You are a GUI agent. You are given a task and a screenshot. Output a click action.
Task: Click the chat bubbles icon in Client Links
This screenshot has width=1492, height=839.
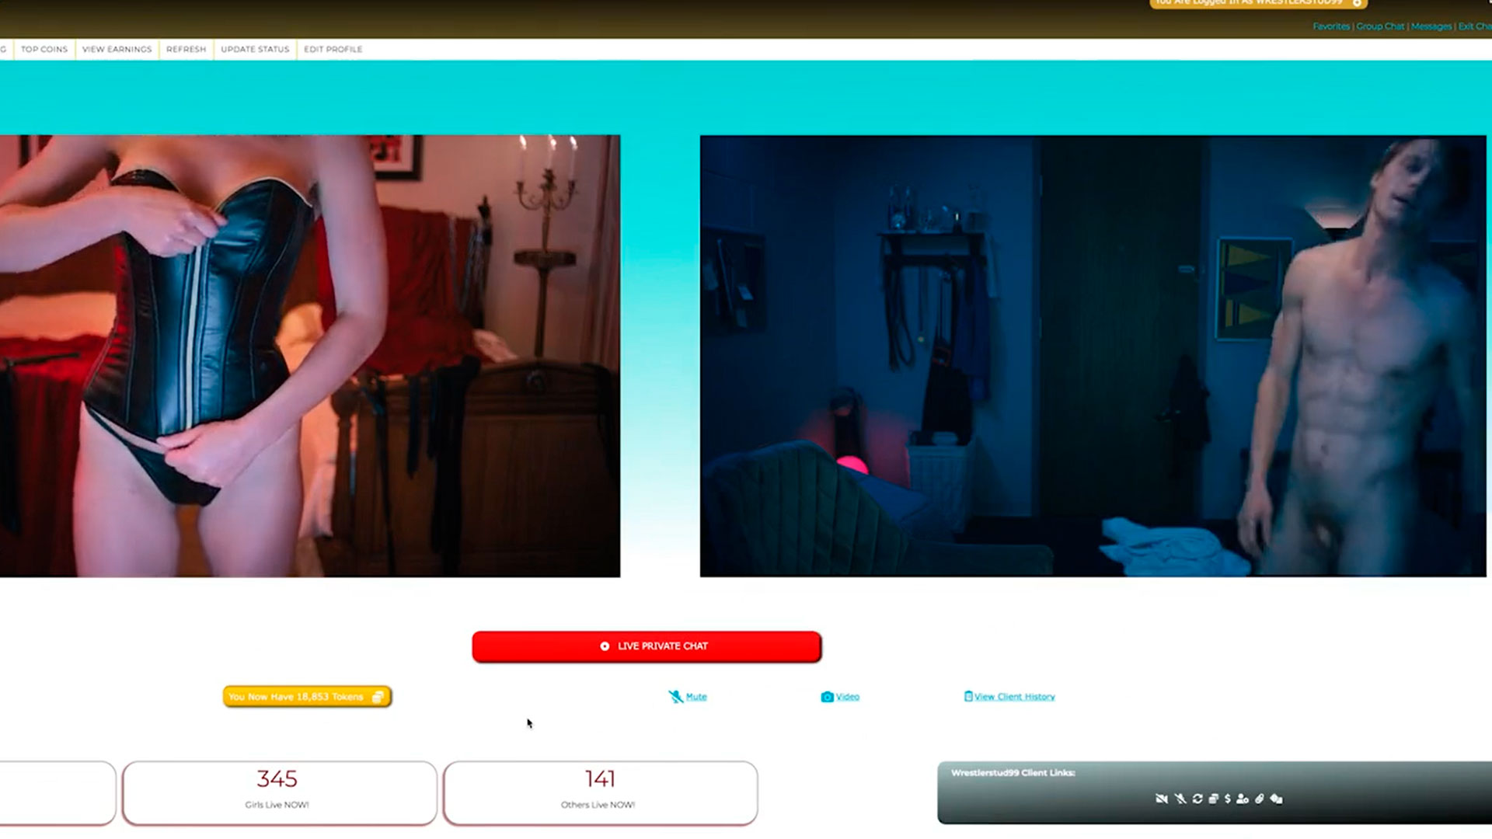[1277, 799]
